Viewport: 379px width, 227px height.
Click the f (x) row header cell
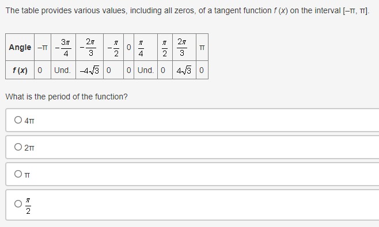point(20,70)
